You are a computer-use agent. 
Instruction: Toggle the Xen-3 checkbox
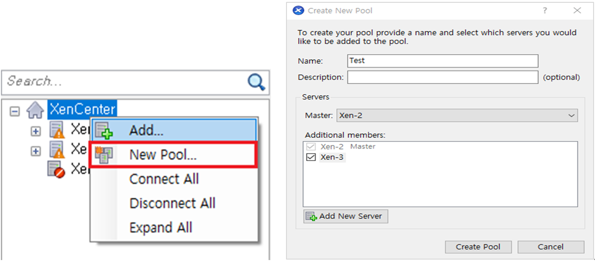coord(310,157)
